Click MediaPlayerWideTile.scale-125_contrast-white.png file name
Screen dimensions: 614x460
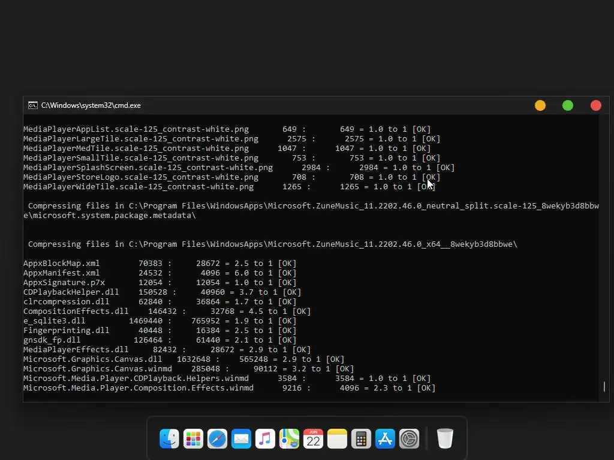pos(139,187)
